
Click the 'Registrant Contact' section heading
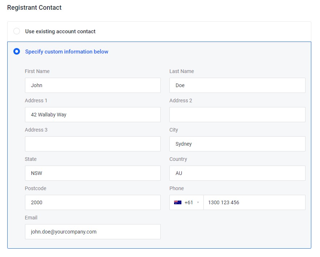point(34,7)
